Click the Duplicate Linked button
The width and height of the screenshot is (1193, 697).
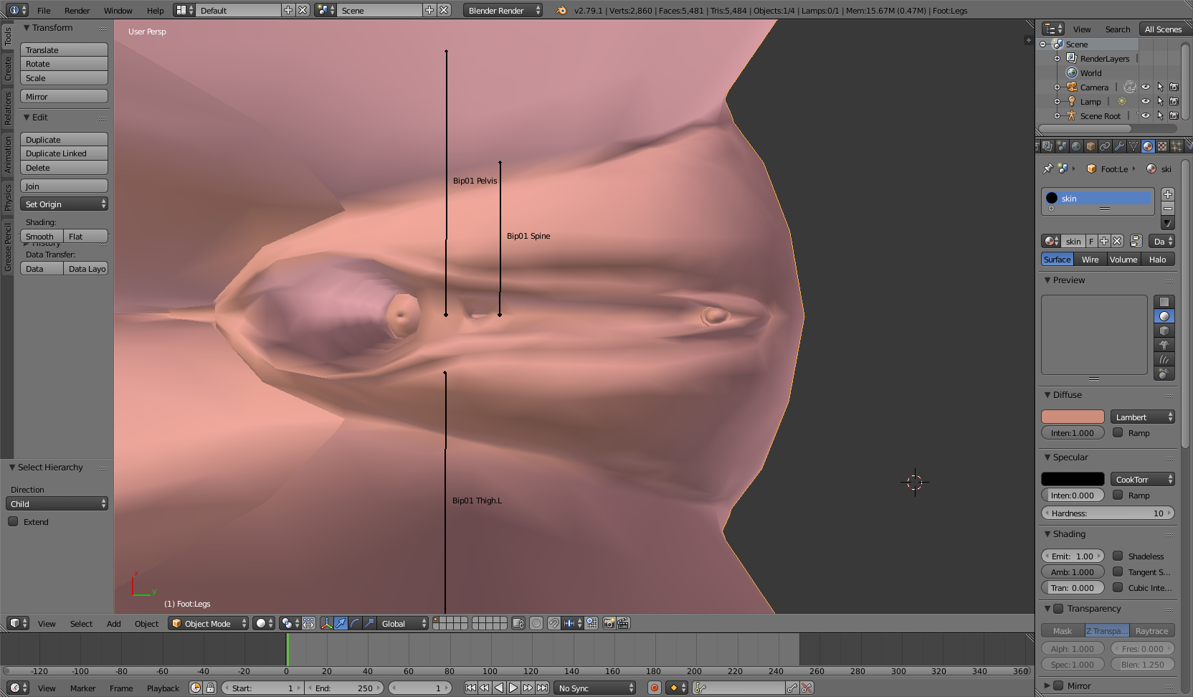(x=64, y=153)
